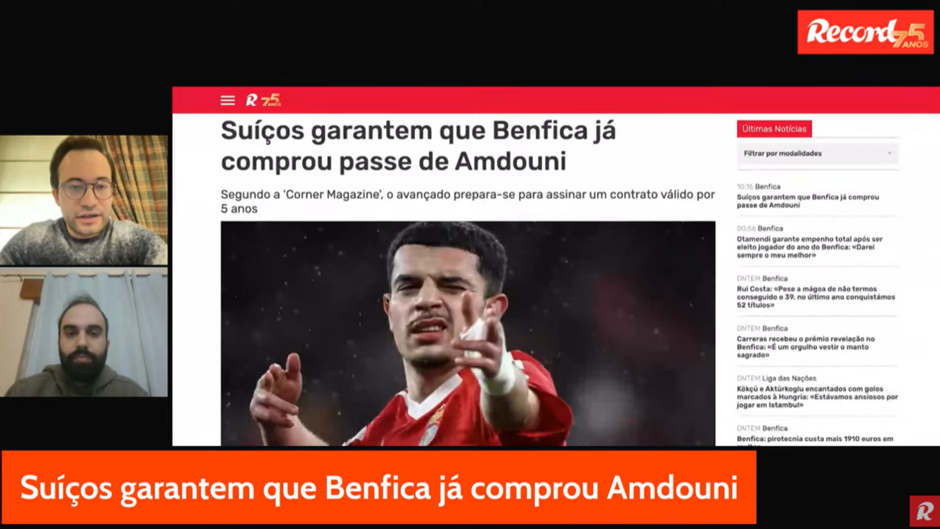Click the Amdouni article main photo
Image resolution: width=940 pixels, height=529 pixels.
(468, 333)
